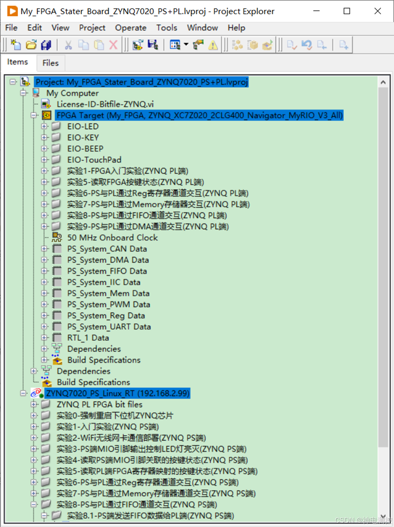Click the red X Delete toolbar icon
The width and height of the screenshot is (394, 527).
[113, 45]
